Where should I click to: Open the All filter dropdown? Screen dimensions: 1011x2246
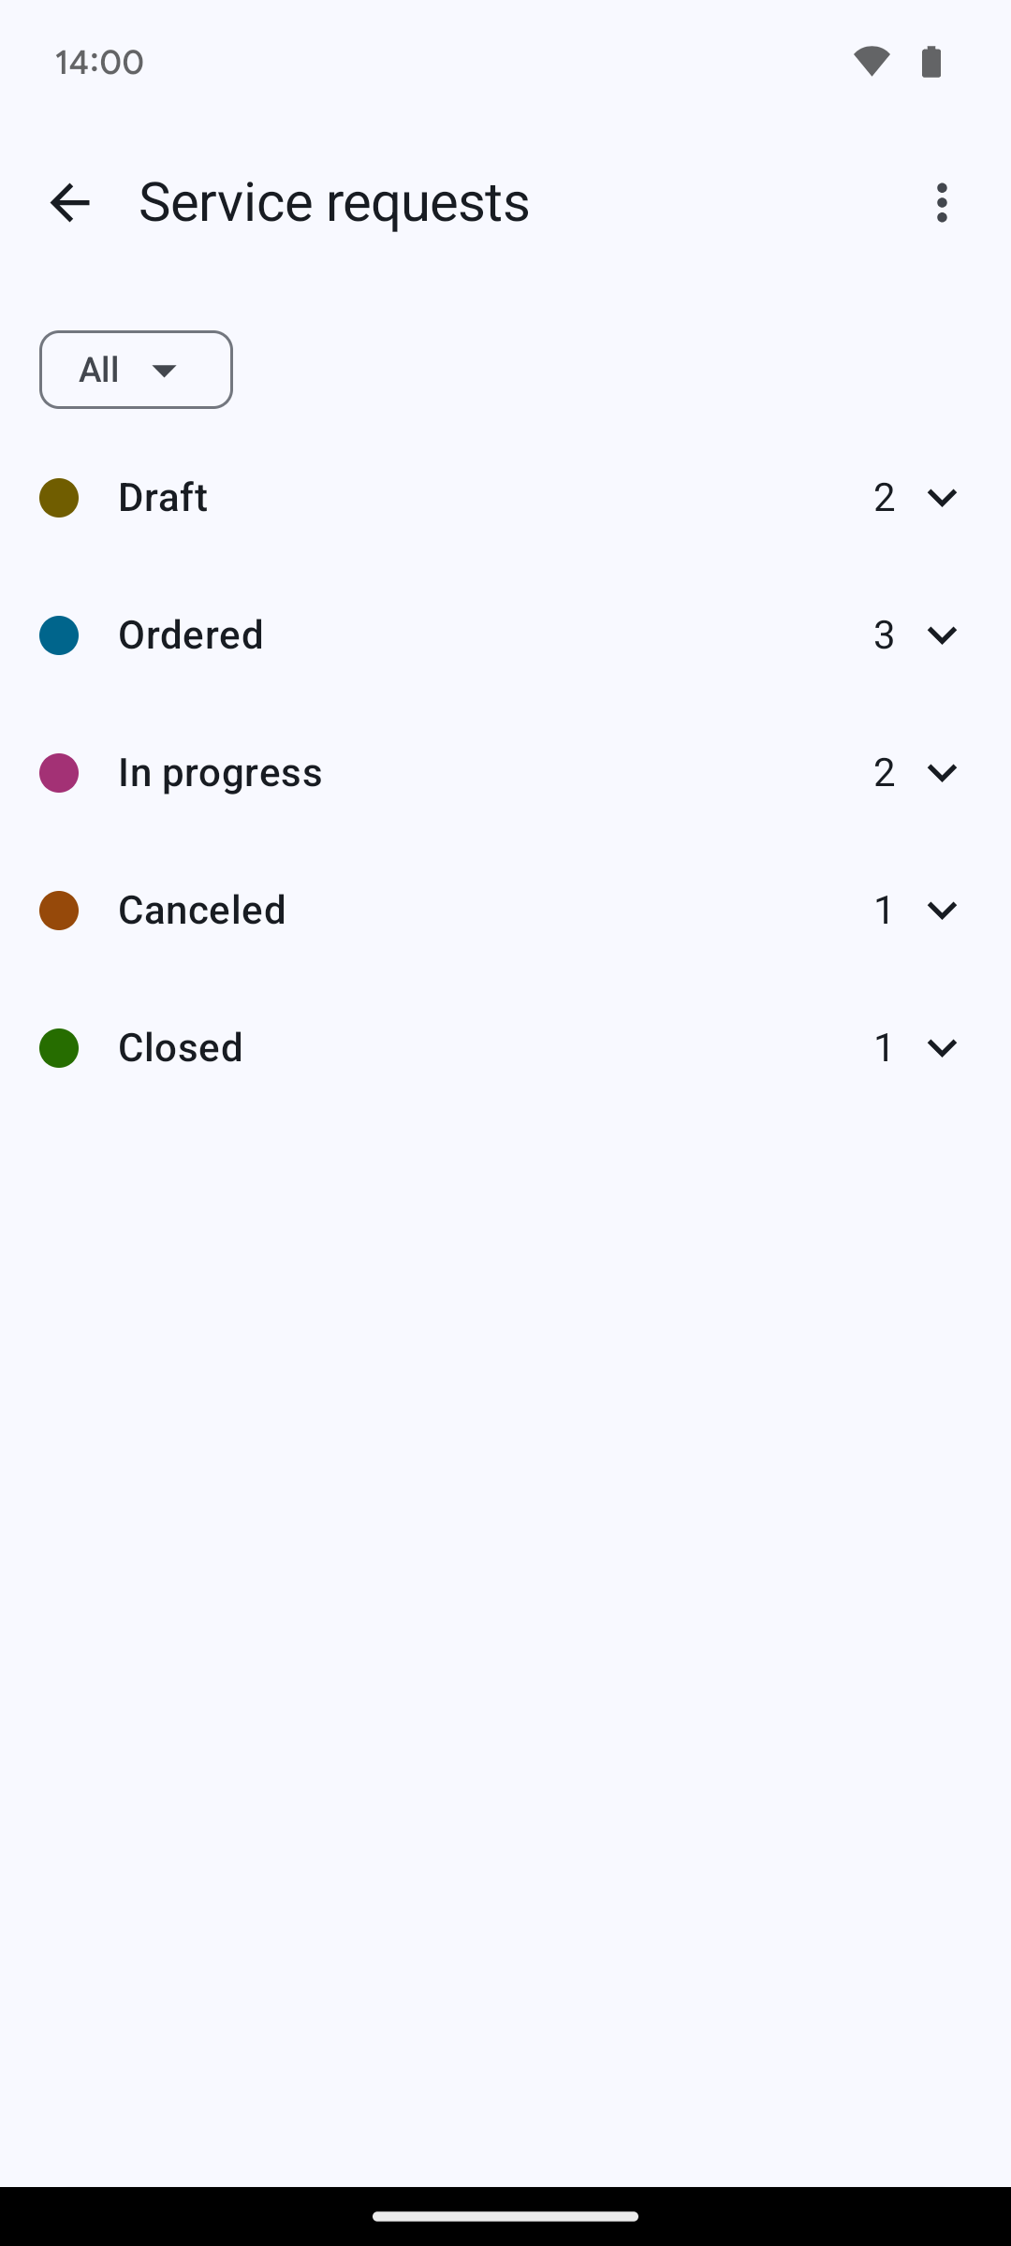(x=136, y=370)
